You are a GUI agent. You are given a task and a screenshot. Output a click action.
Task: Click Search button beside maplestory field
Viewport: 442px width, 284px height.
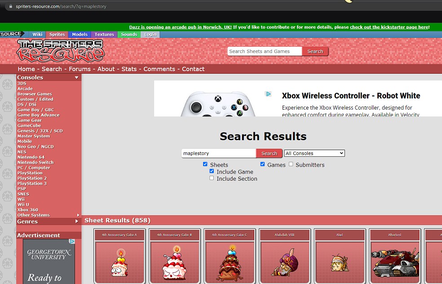(269, 153)
